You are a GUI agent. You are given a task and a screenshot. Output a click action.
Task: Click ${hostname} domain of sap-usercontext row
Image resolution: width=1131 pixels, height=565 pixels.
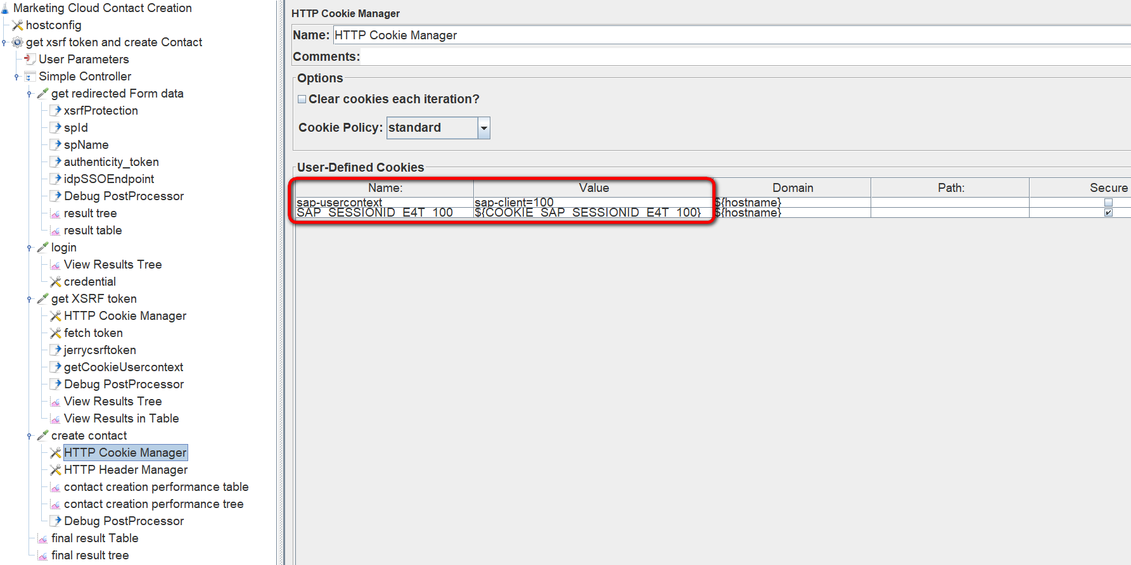click(x=793, y=203)
